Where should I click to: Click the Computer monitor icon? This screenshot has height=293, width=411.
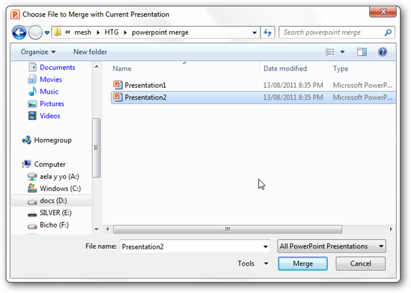pos(27,164)
